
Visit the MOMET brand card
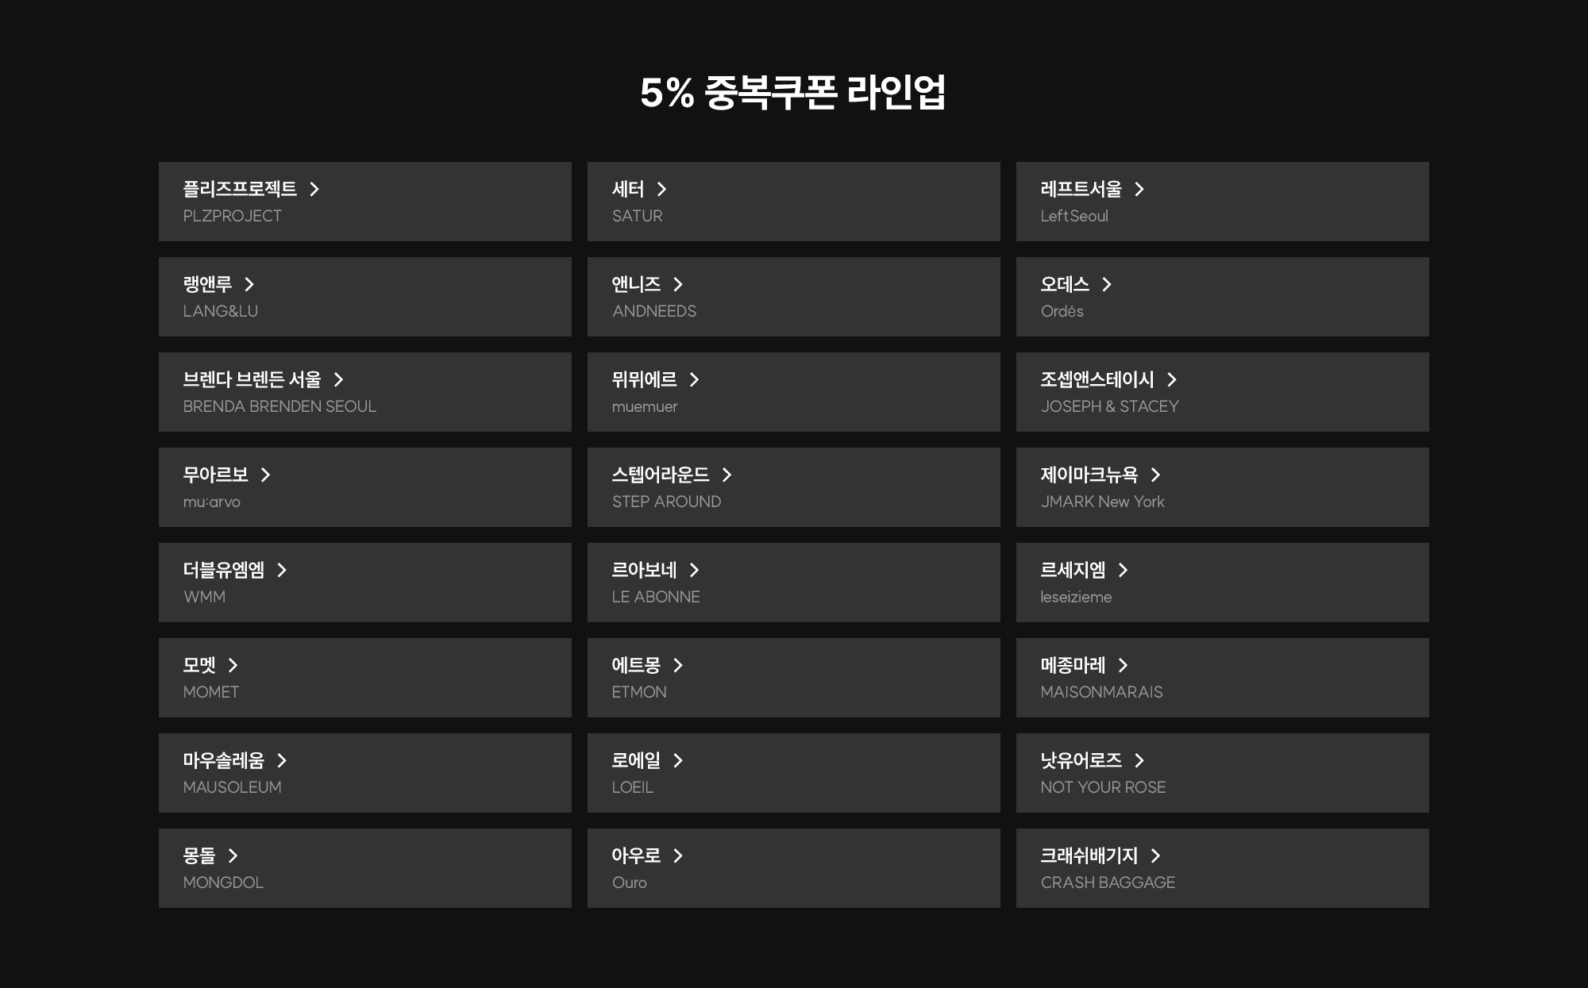coord(364,678)
